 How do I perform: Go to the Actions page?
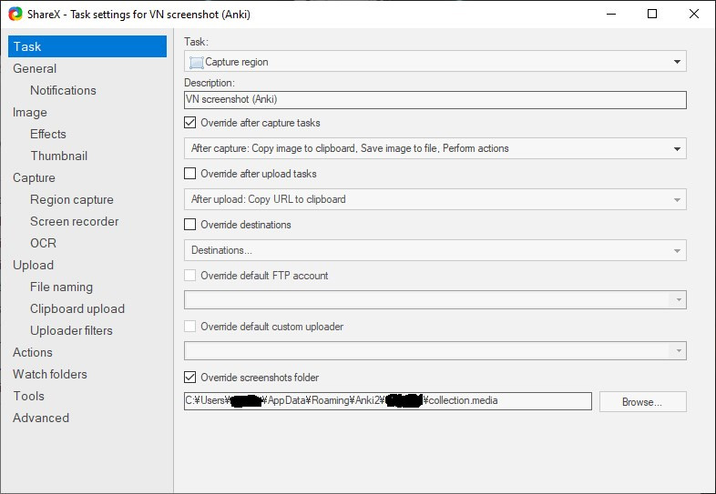pyautogui.click(x=33, y=353)
